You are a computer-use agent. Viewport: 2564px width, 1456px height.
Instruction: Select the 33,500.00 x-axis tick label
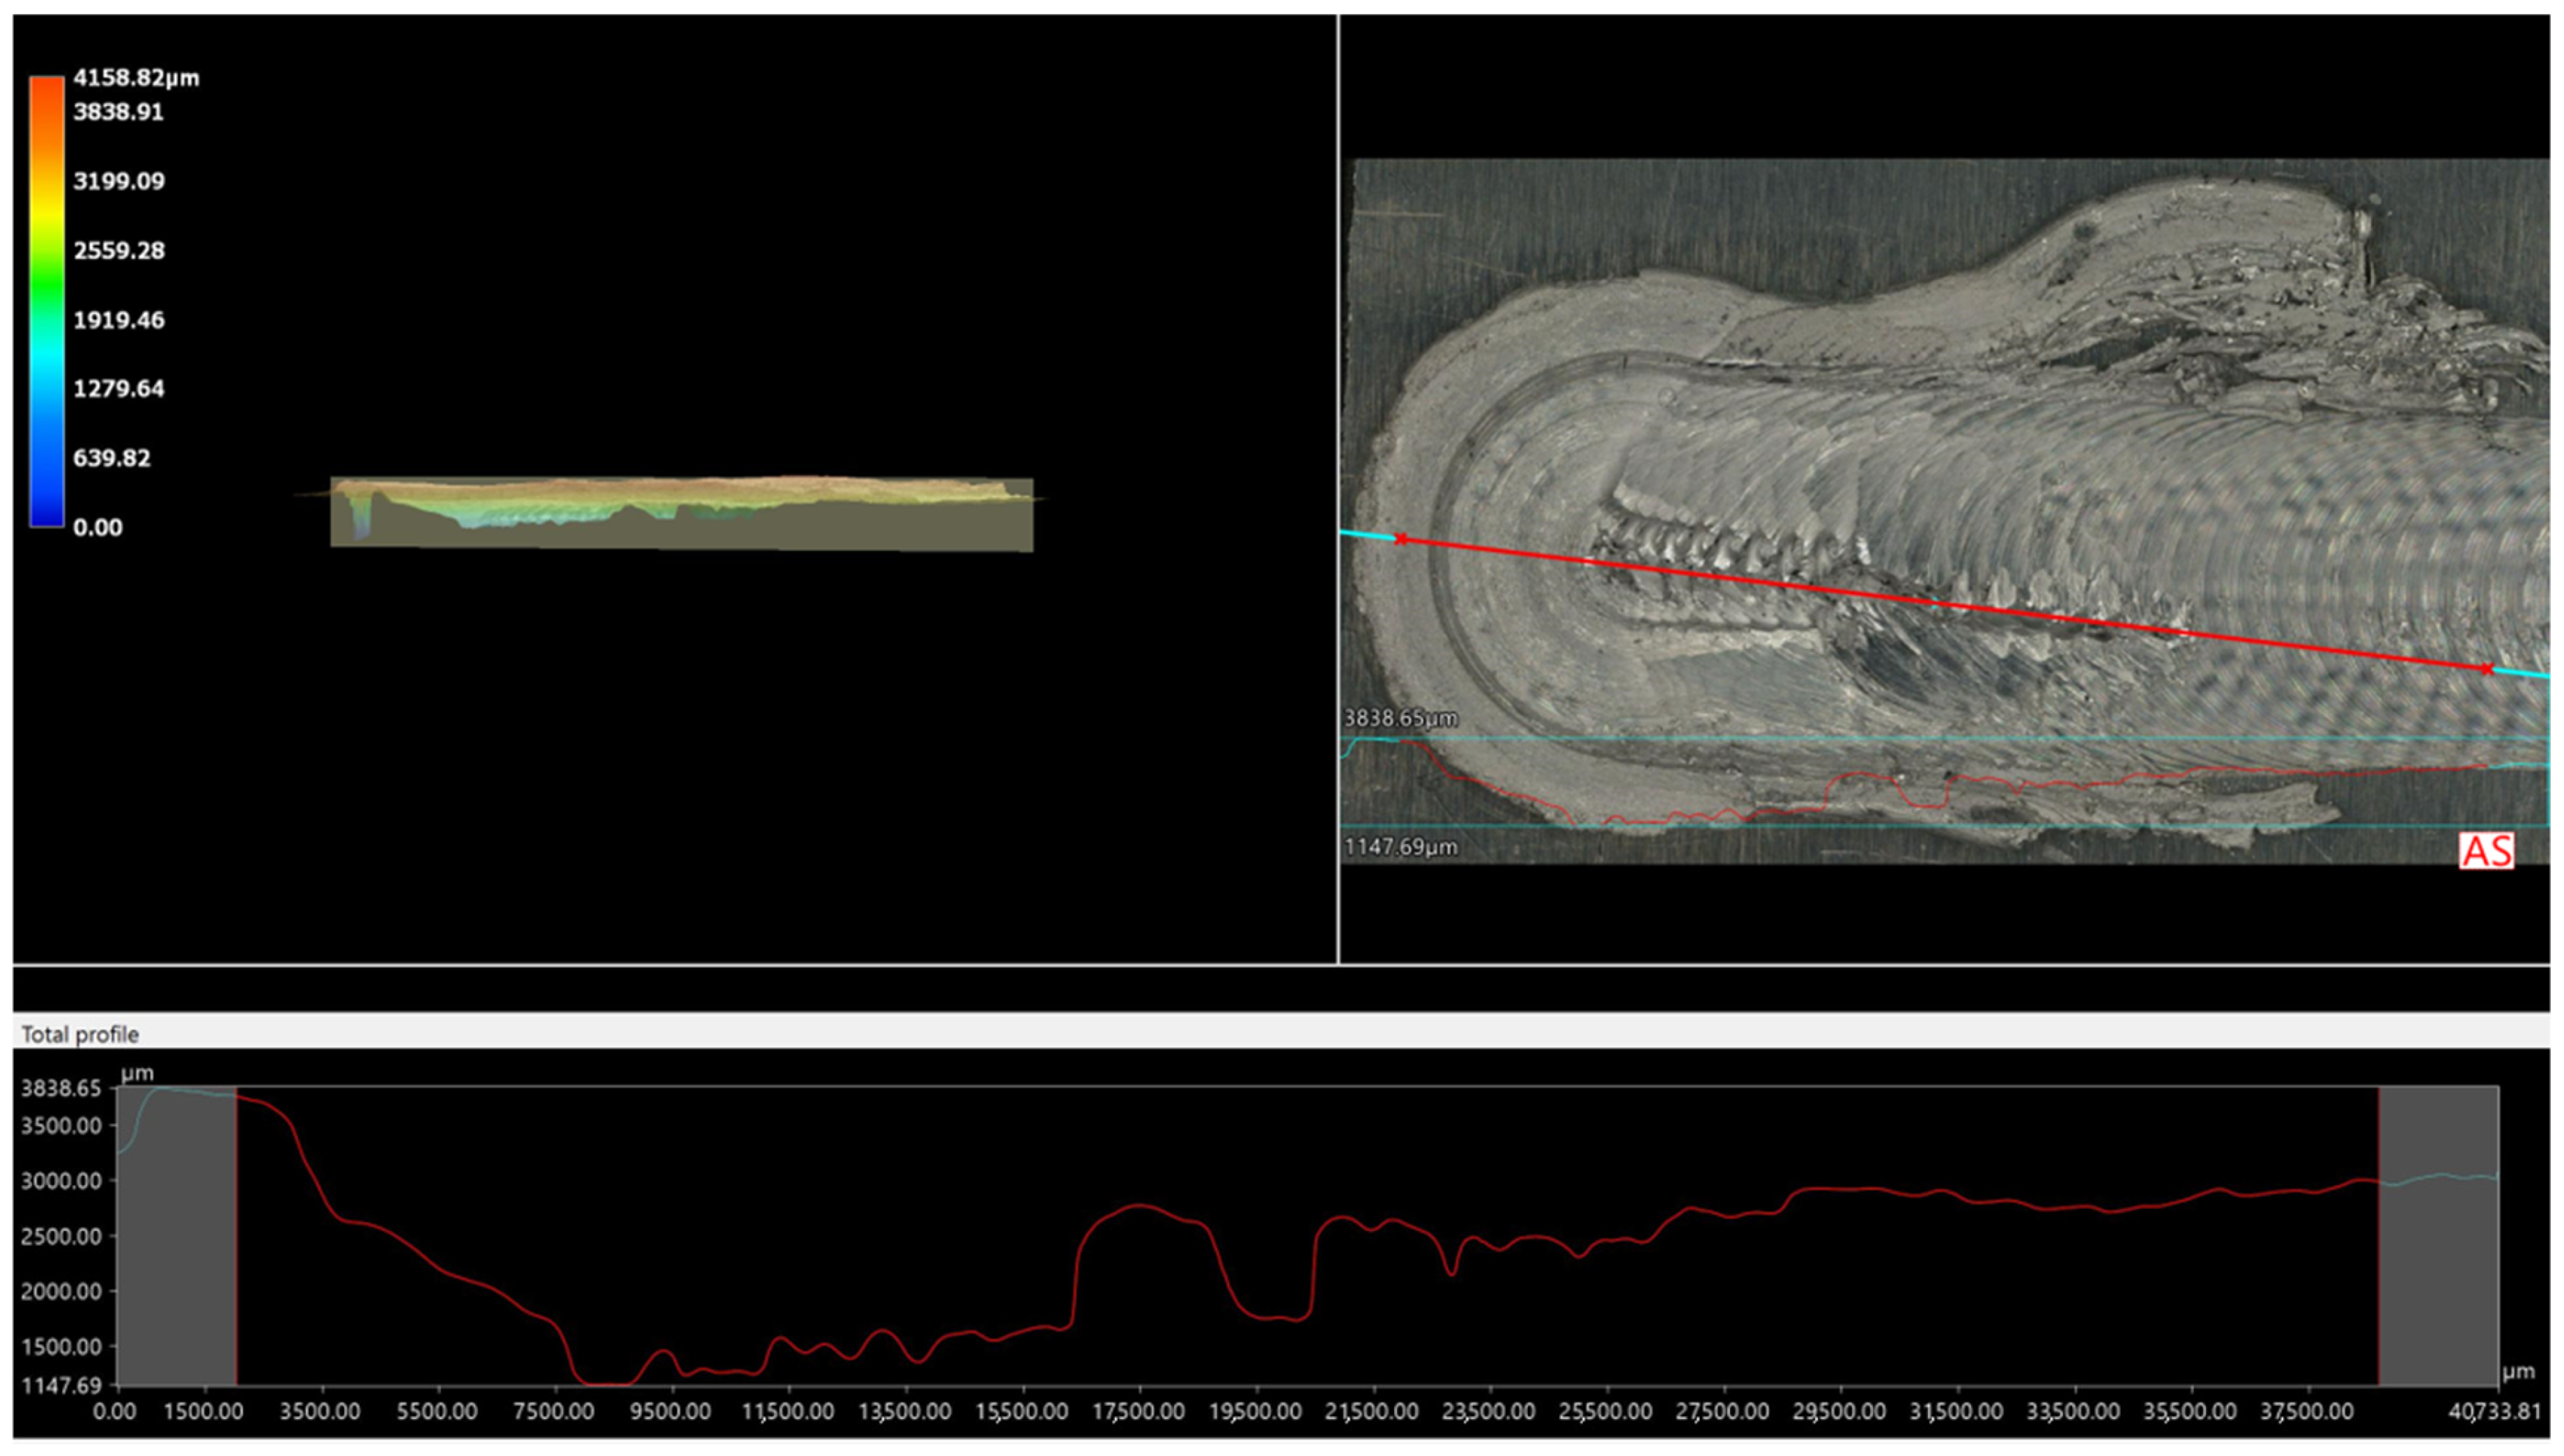click(2073, 1412)
